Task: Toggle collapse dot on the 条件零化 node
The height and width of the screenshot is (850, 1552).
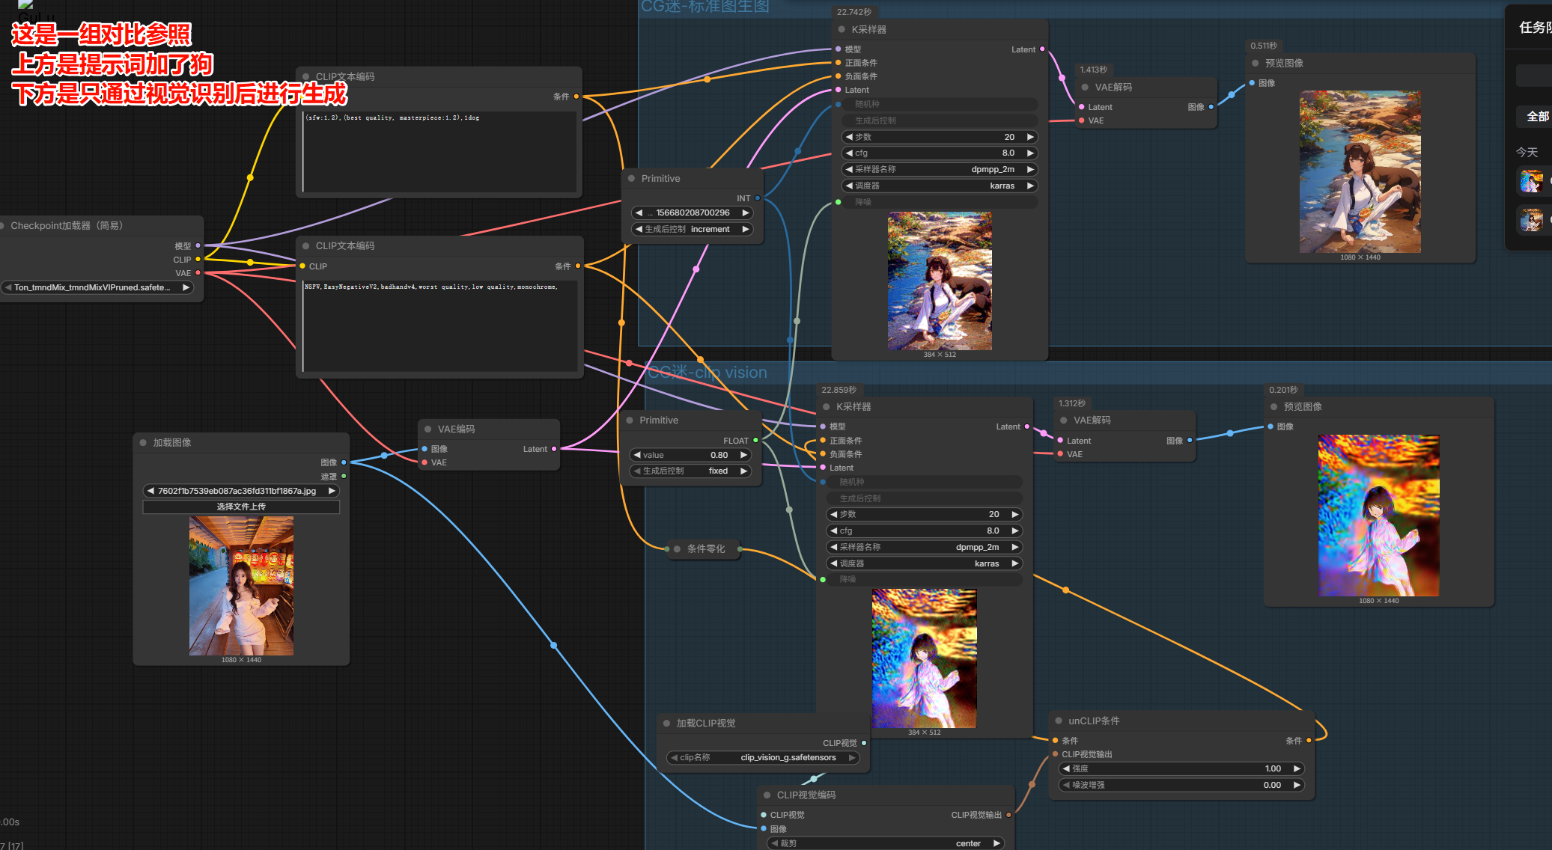Action: pyautogui.click(x=677, y=548)
